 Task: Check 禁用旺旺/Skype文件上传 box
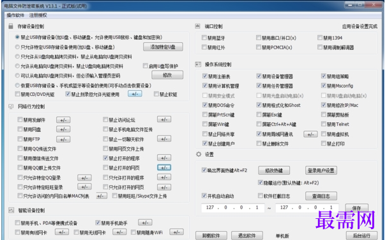tap(114, 196)
